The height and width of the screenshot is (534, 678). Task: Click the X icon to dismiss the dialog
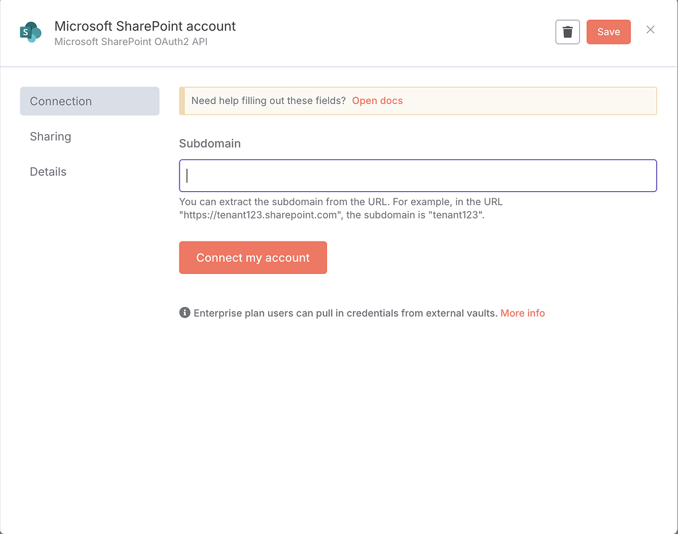click(650, 30)
